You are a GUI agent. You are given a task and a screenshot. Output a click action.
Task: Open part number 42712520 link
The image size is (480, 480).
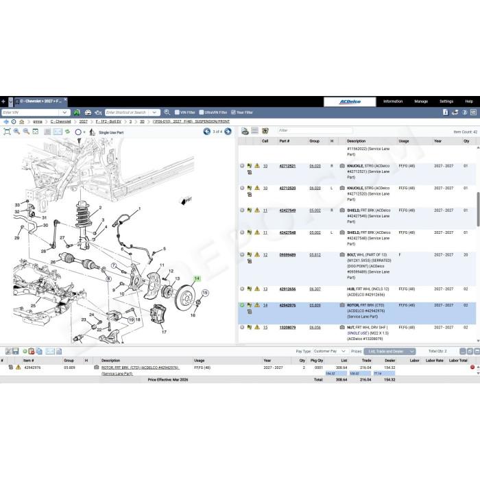coord(287,189)
